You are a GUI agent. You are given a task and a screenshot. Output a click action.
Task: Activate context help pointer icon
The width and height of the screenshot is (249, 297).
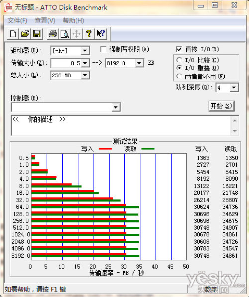101,34
